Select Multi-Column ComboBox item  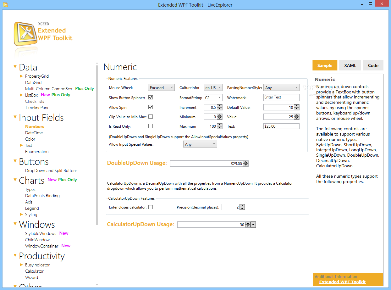click(49, 89)
